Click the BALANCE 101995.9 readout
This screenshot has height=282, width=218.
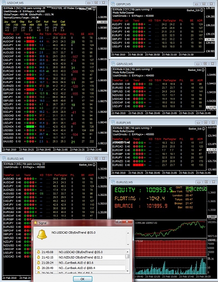coord(141,206)
